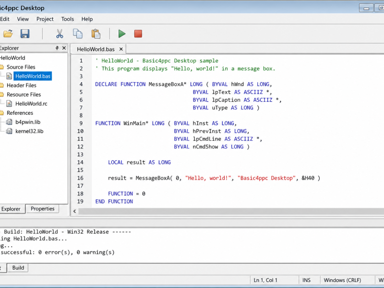Click line number 19 in the gutter
This screenshot has height=288, width=384.
click(80, 201)
